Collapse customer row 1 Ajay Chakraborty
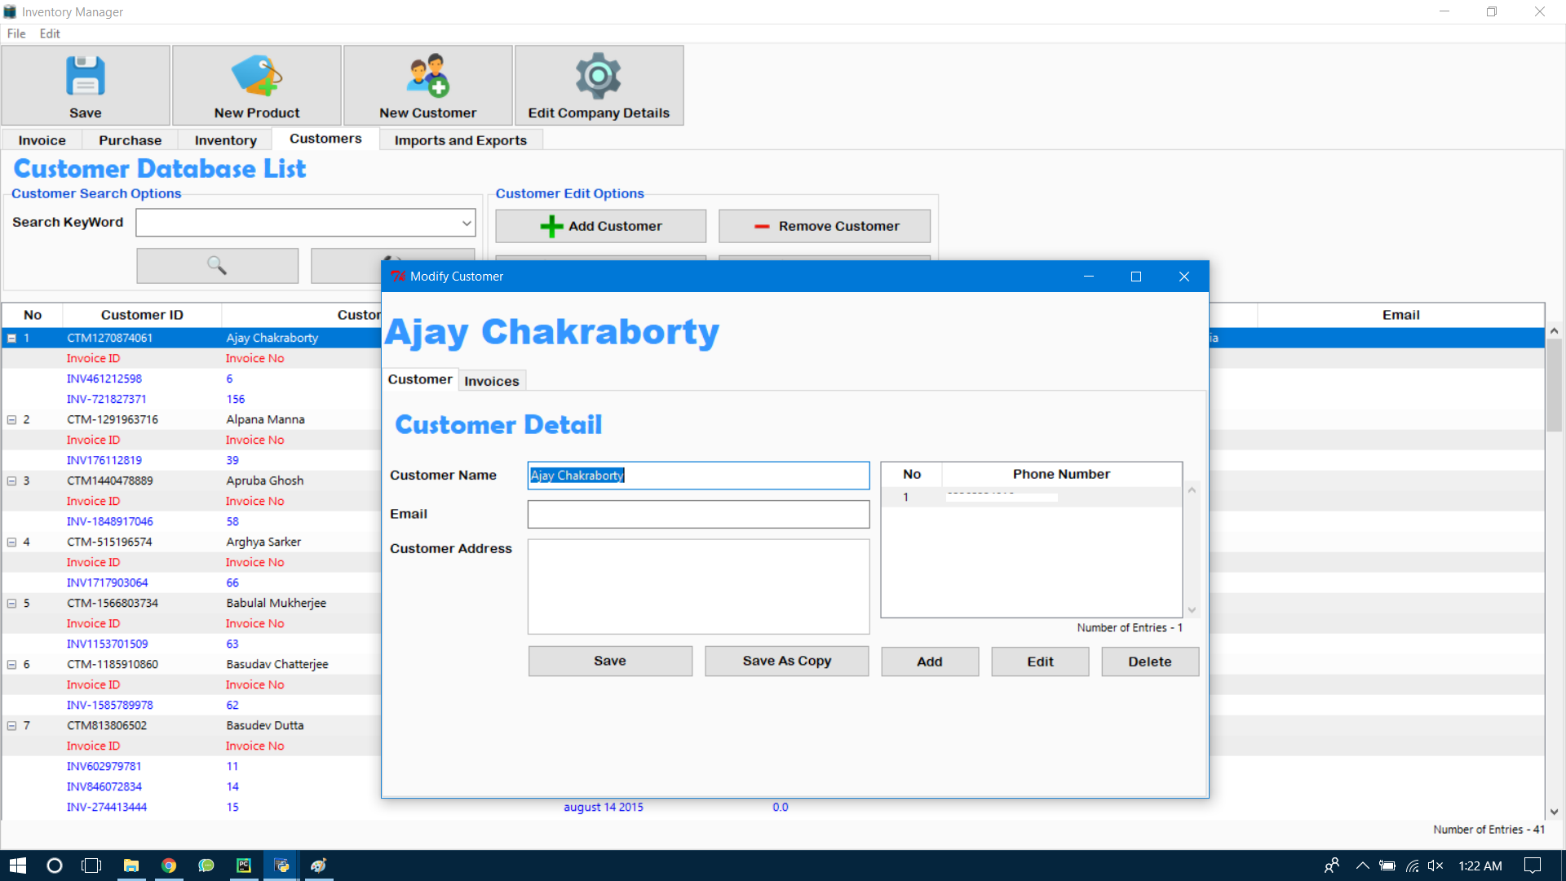Image resolution: width=1566 pixels, height=881 pixels. (x=12, y=338)
